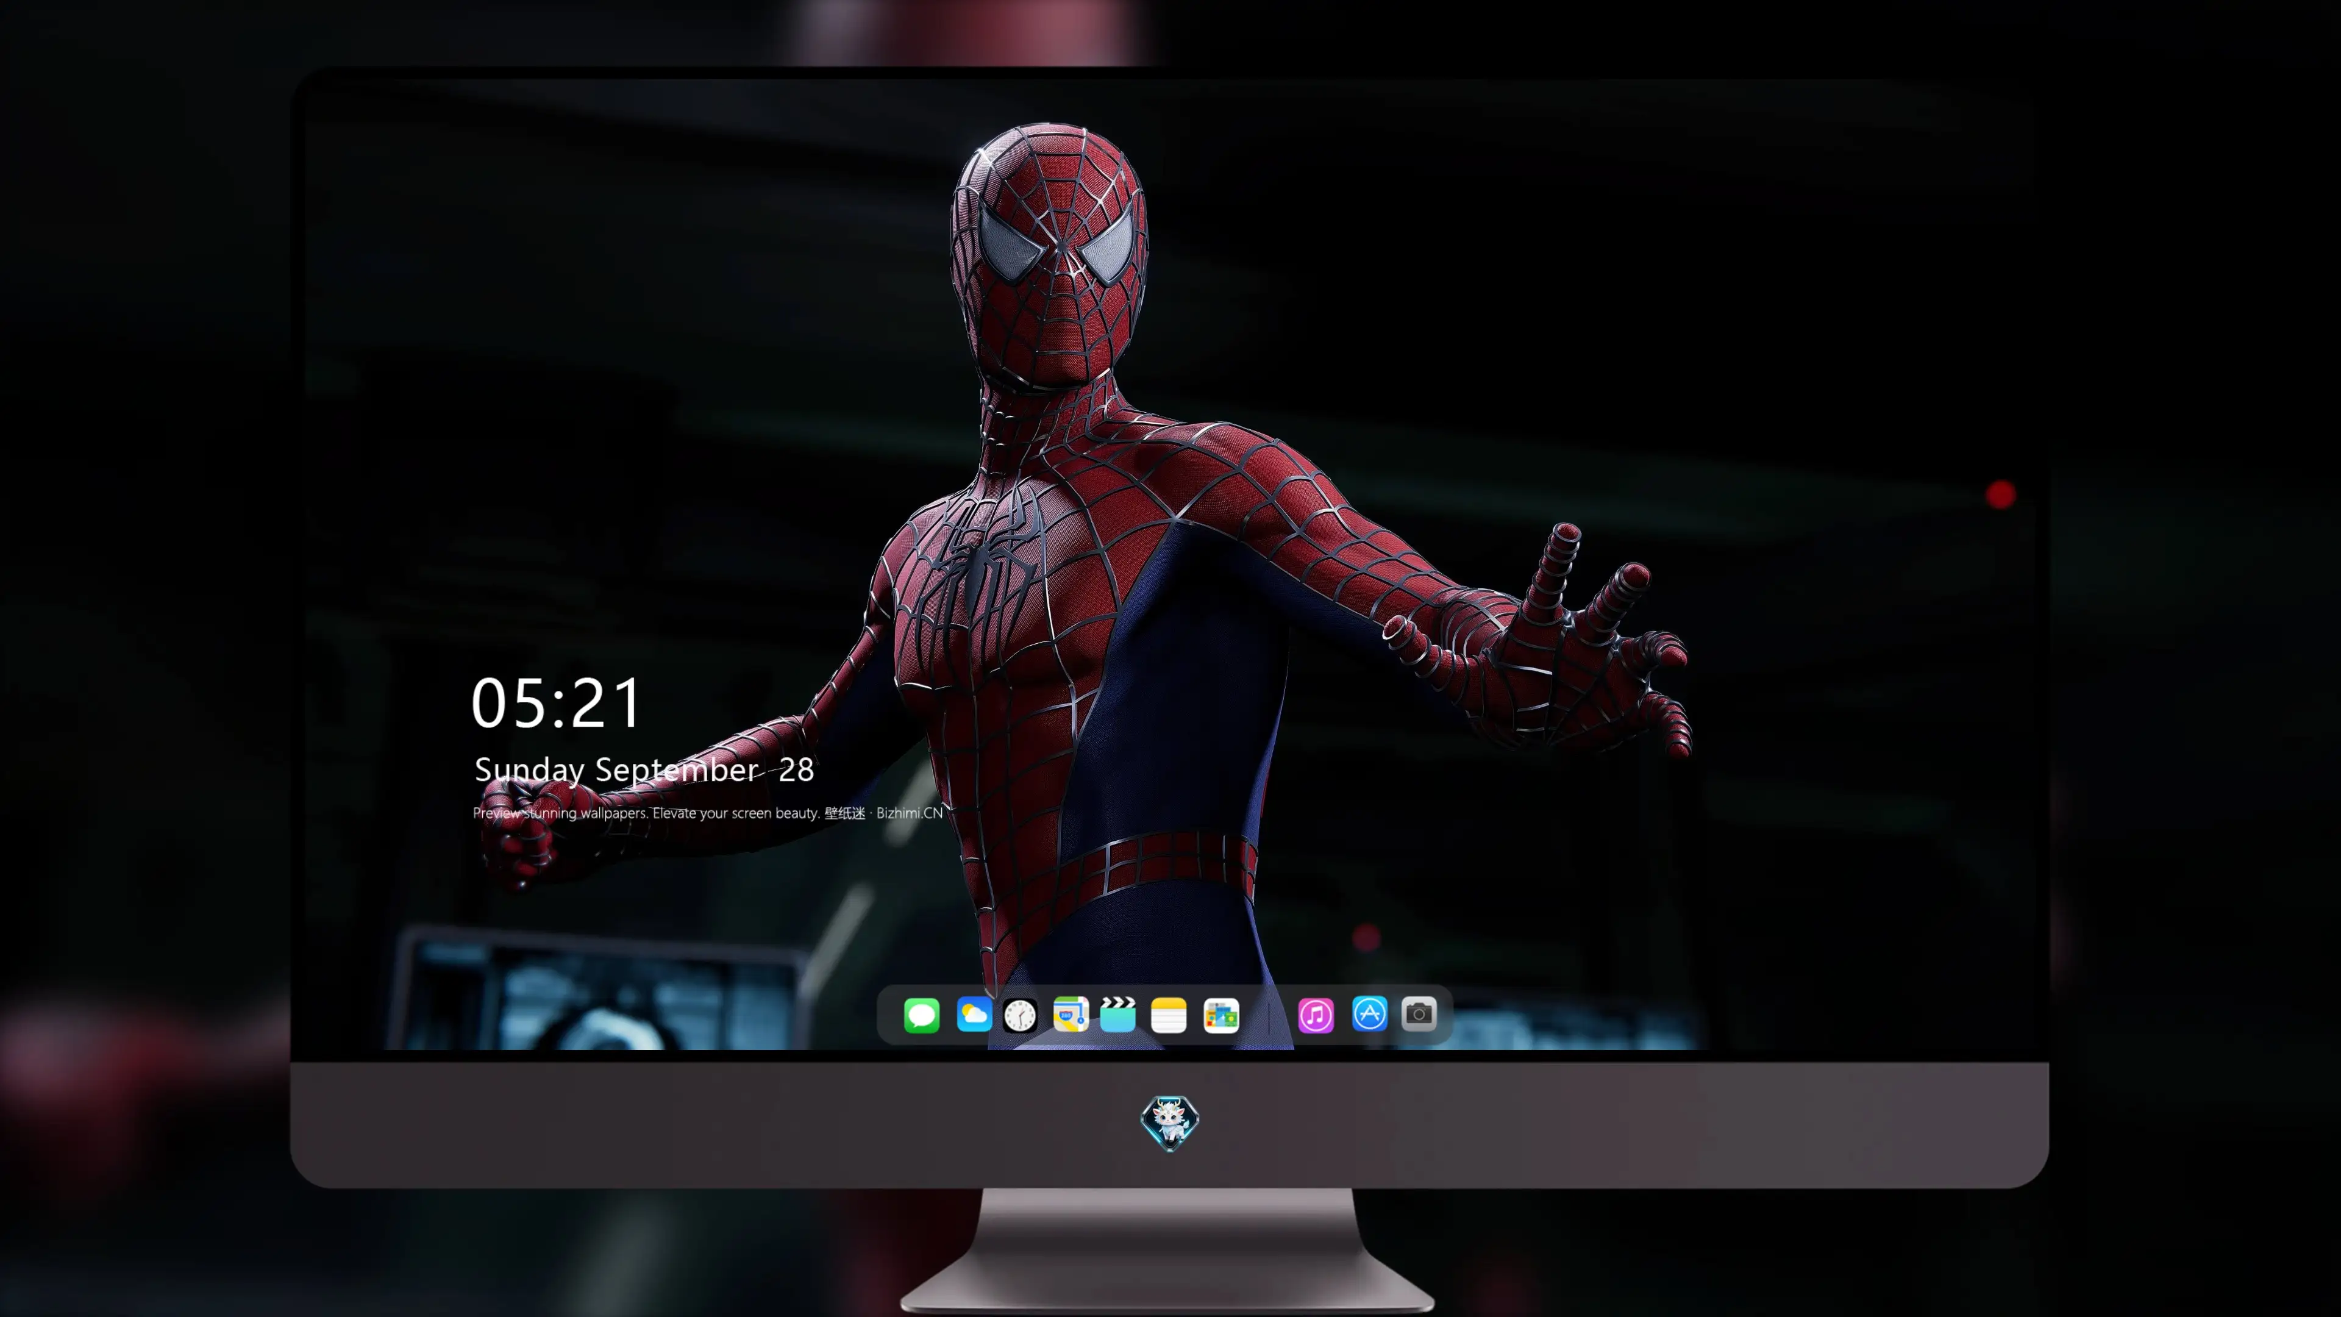This screenshot has width=2341, height=1317.
Task: Open the Camera app in the dock
Action: 1419,1013
